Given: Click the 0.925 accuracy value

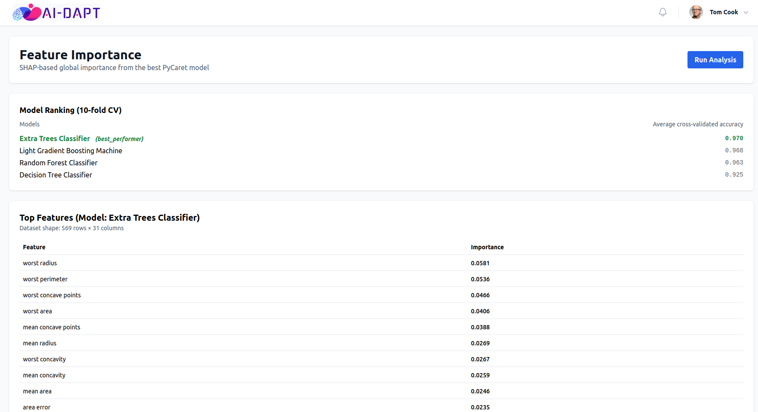Looking at the screenshot, I should pyautogui.click(x=734, y=175).
